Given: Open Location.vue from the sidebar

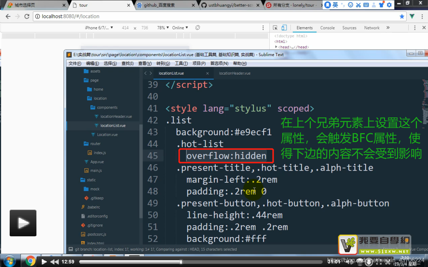Looking at the screenshot, I should [104, 135].
